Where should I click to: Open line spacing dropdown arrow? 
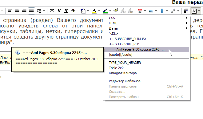coord(44,11)
